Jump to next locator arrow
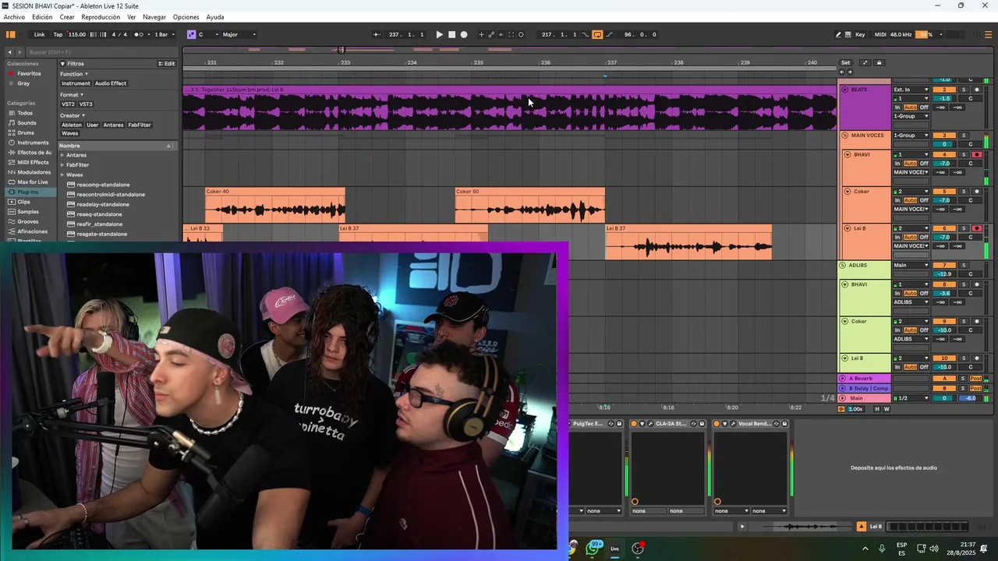998x561 pixels. (849, 72)
